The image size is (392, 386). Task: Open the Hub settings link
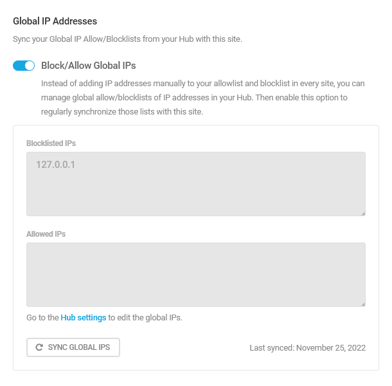point(84,318)
